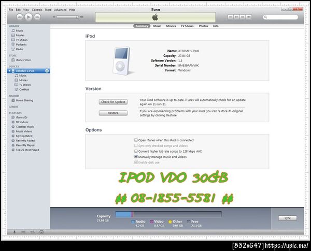Image resolution: width=311 pixels, height=251 pixels.
Task: Click the iTunes search field
Action: tap(280, 17)
